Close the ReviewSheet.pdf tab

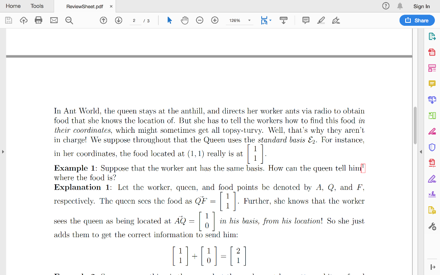click(111, 6)
